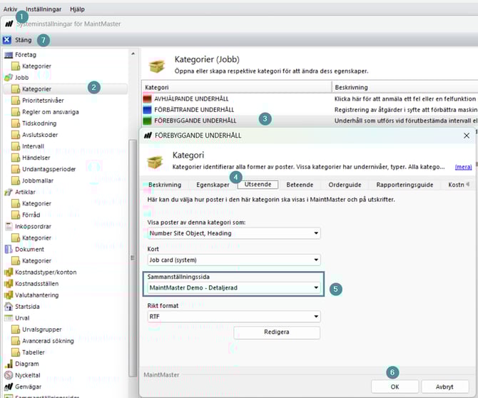Select the Jobb node icon in tree
The image size is (478, 398).
(x=9, y=77)
